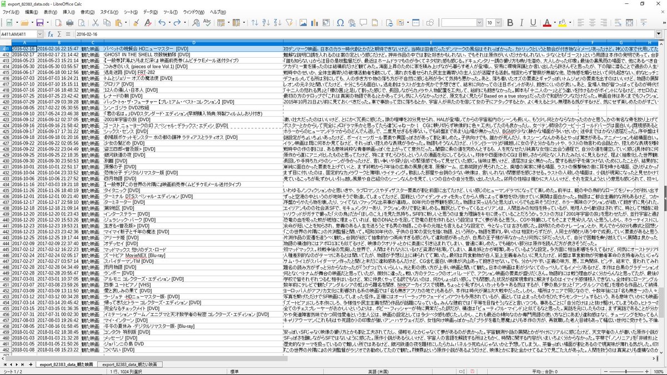667x375 pixels.
Task: Click the Copy icon
Action: click(x=107, y=23)
